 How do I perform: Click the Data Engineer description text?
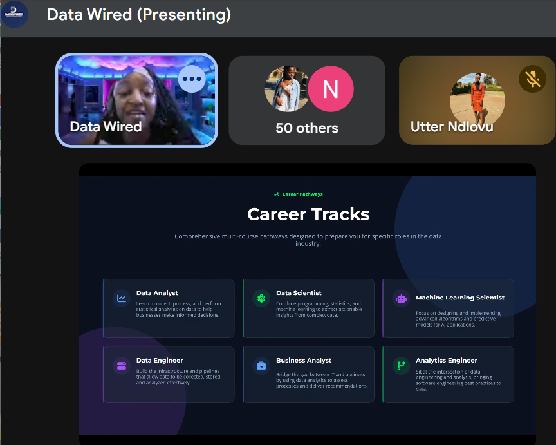[179, 377]
